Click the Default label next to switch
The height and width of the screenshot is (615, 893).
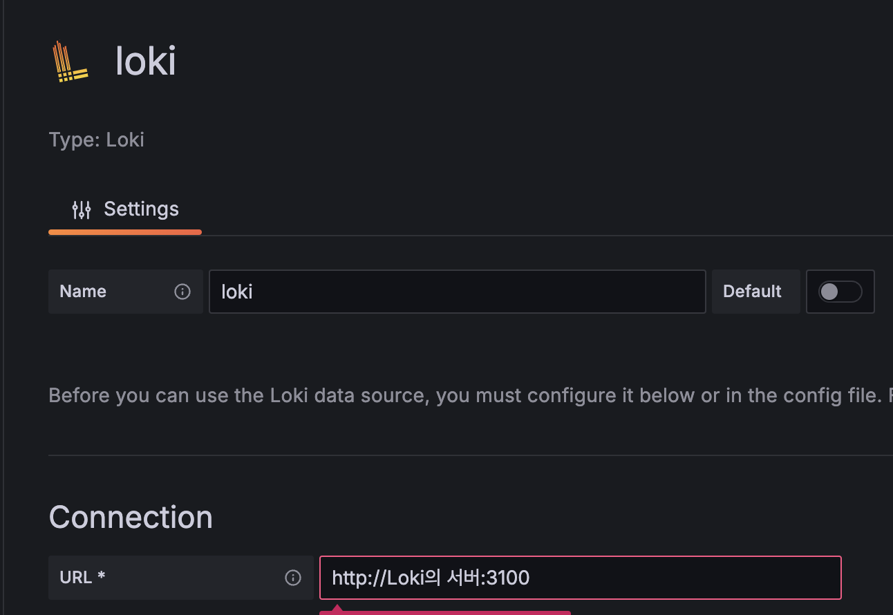[752, 292]
